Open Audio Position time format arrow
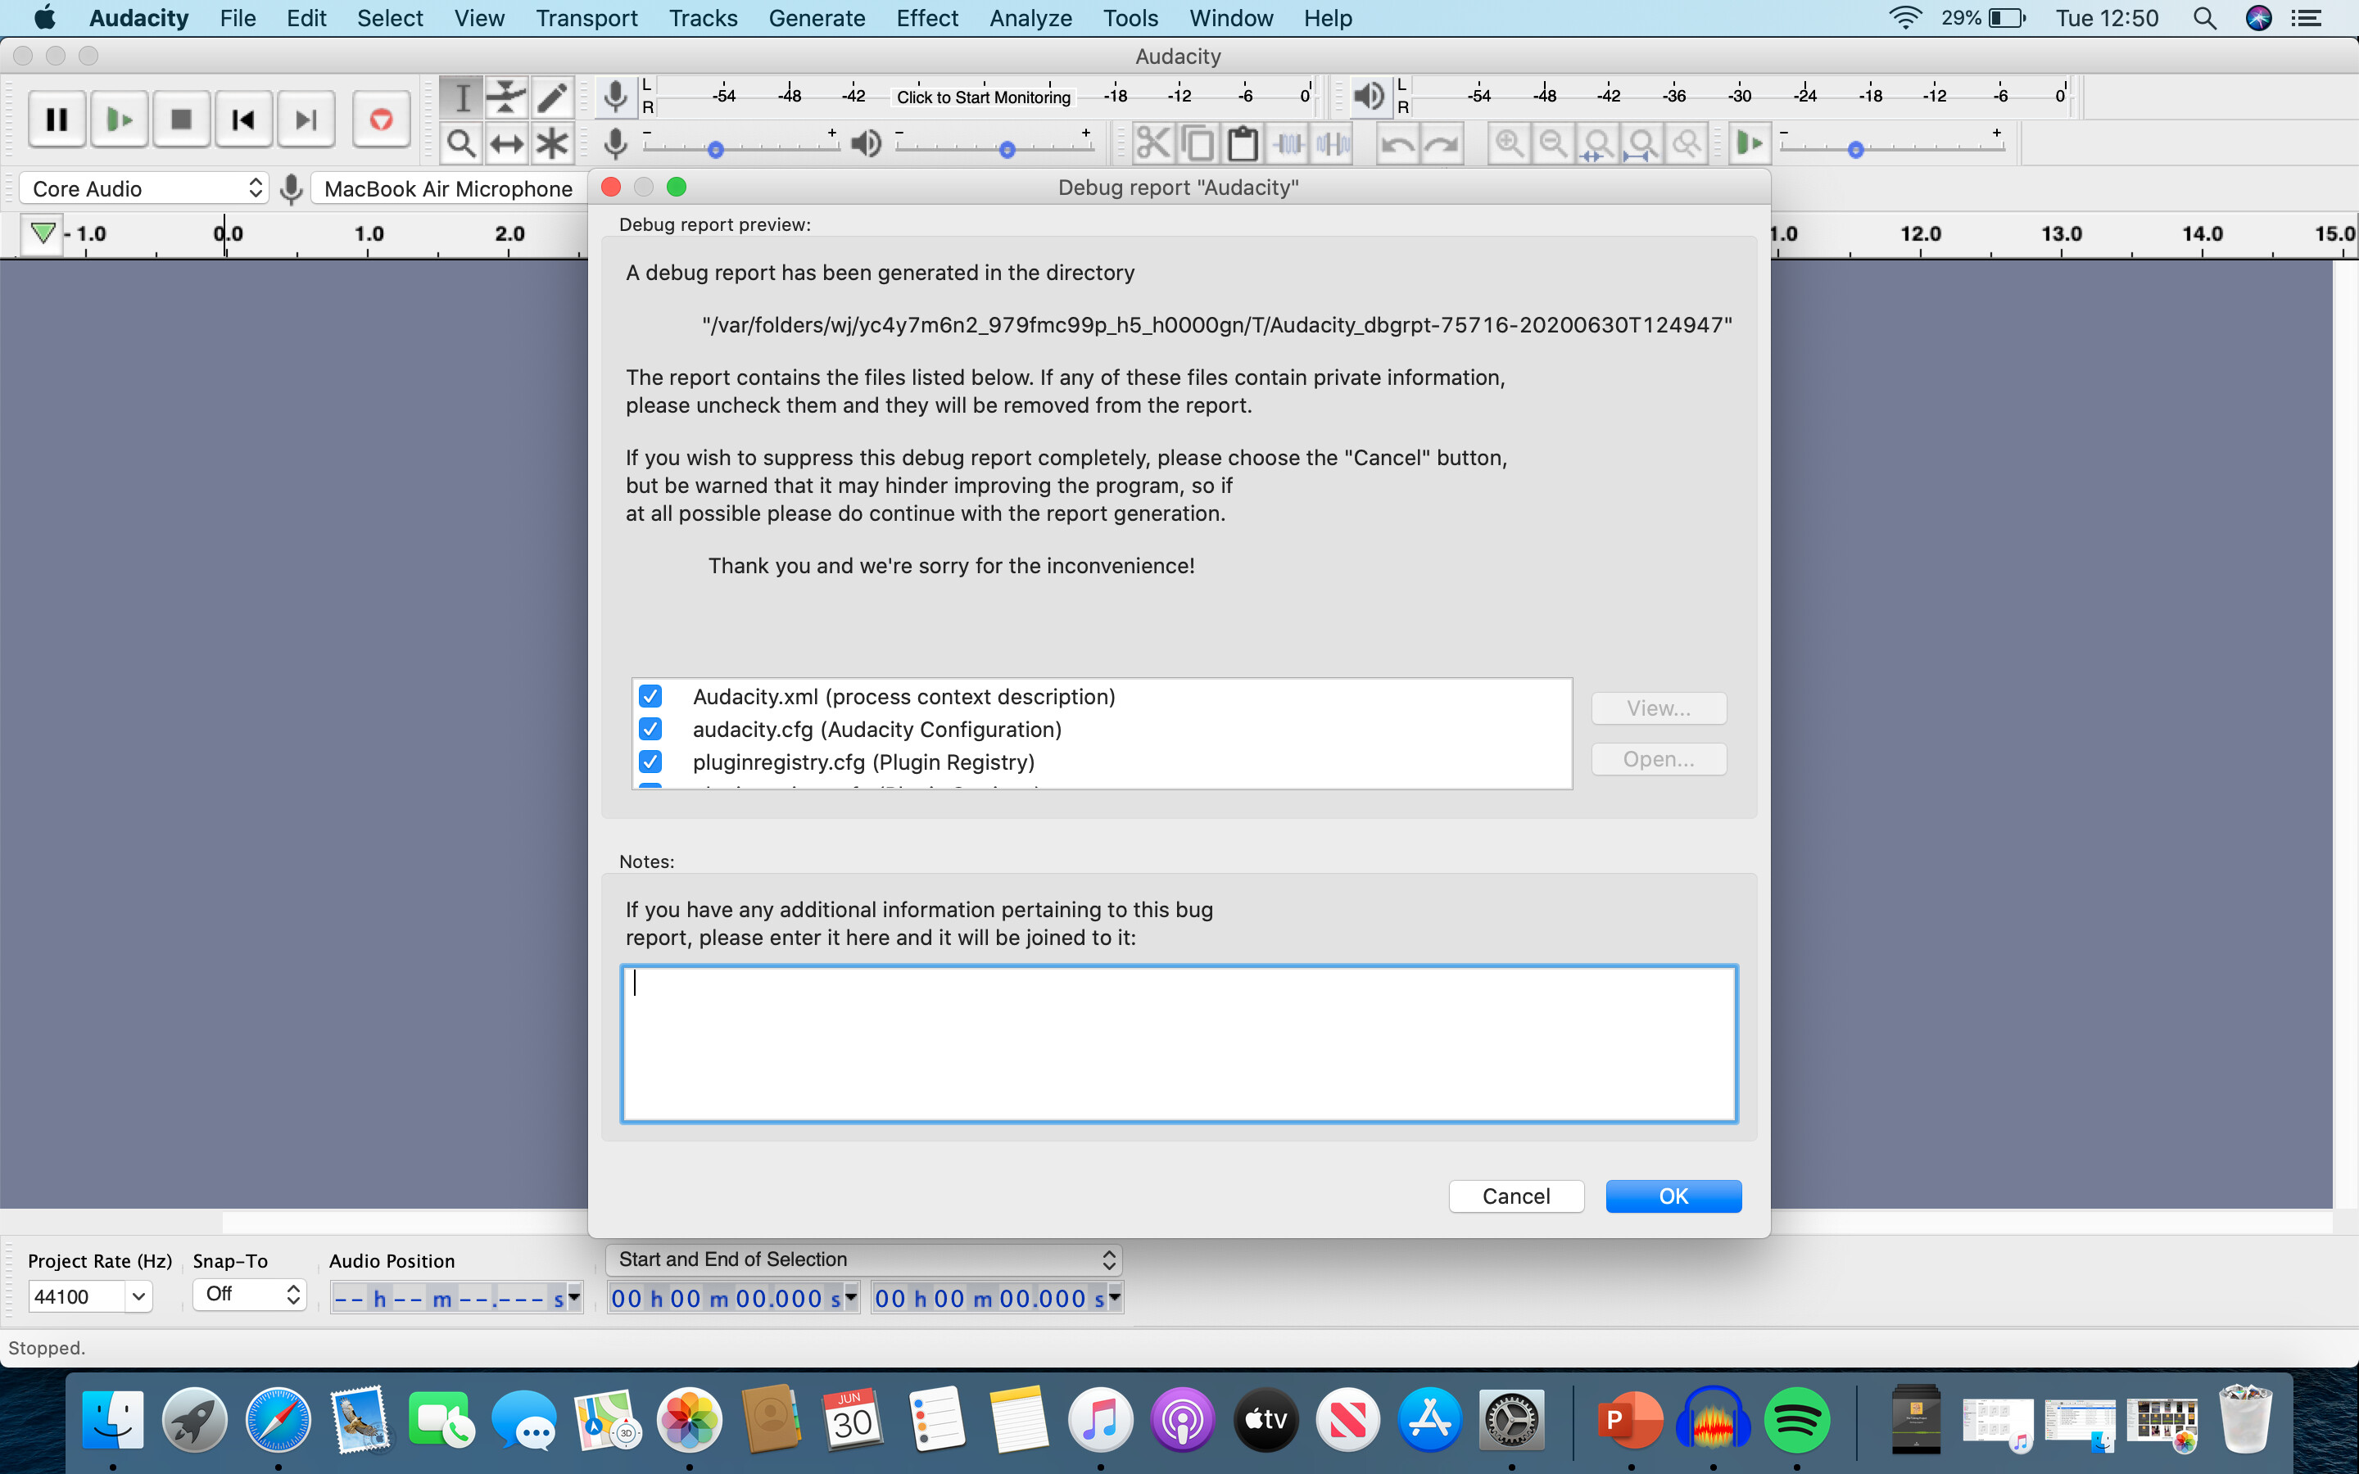This screenshot has width=2359, height=1474. coord(574,1296)
